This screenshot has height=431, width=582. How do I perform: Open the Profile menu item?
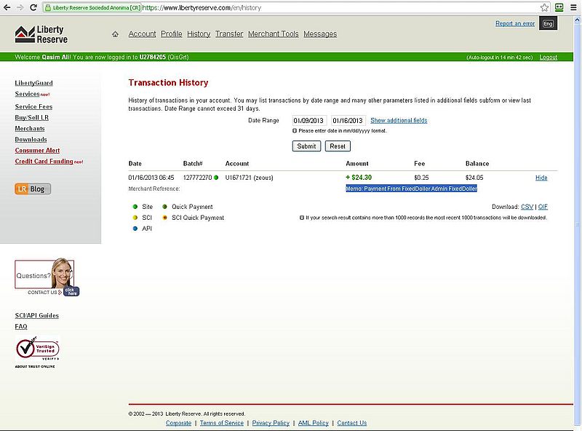point(172,33)
